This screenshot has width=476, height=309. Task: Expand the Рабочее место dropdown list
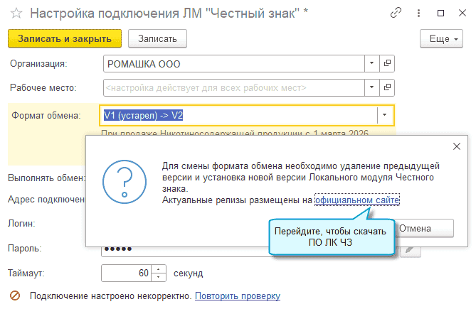click(371, 88)
